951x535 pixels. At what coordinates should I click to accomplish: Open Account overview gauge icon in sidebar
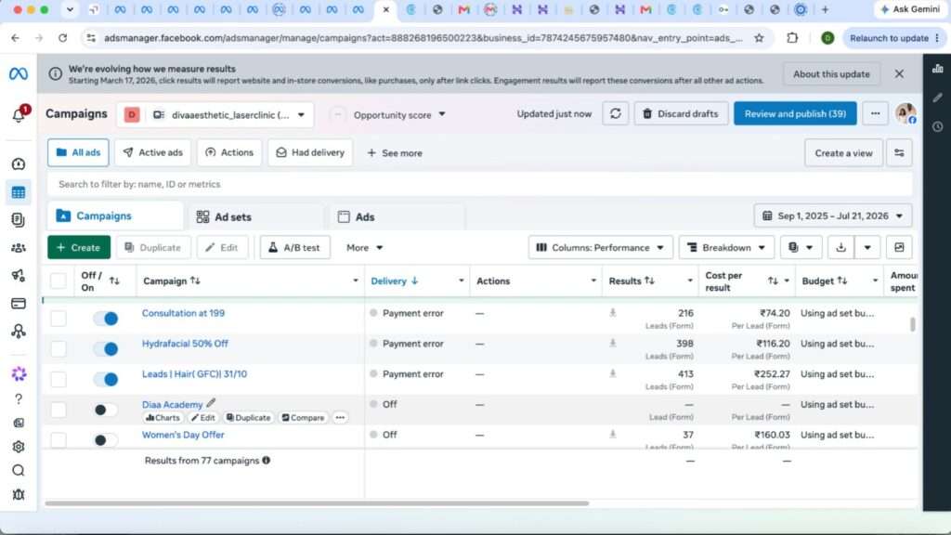click(x=19, y=164)
